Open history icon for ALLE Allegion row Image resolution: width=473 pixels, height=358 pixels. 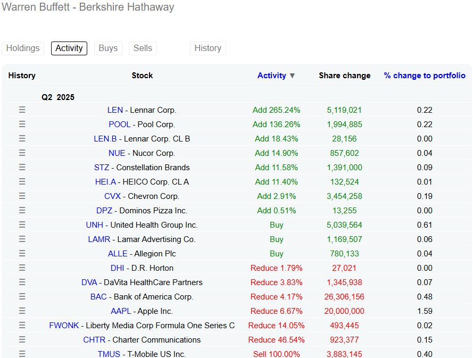pyautogui.click(x=22, y=253)
